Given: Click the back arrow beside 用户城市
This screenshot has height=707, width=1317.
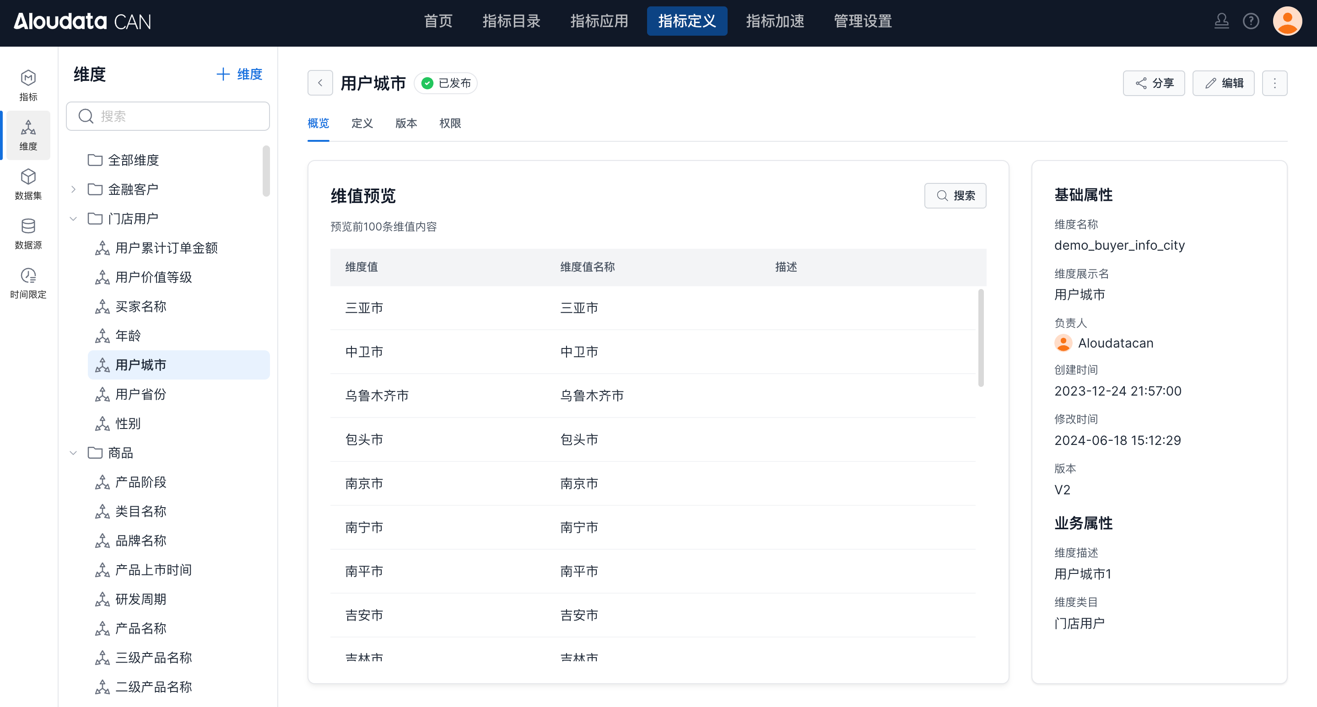Looking at the screenshot, I should [320, 83].
